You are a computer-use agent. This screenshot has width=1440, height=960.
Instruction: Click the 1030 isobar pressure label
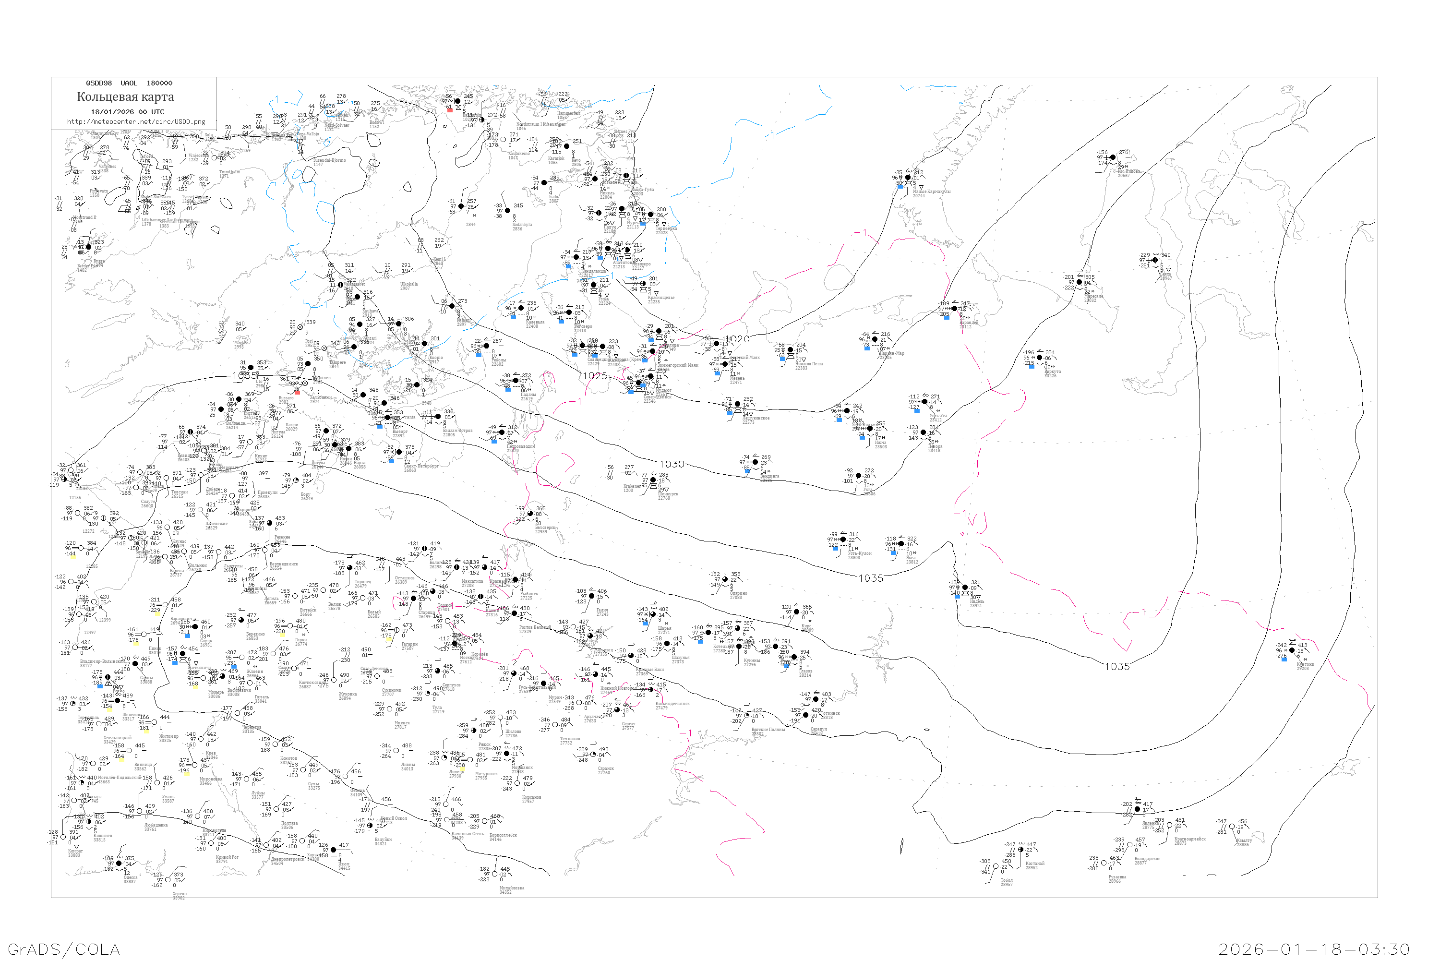click(672, 464)
